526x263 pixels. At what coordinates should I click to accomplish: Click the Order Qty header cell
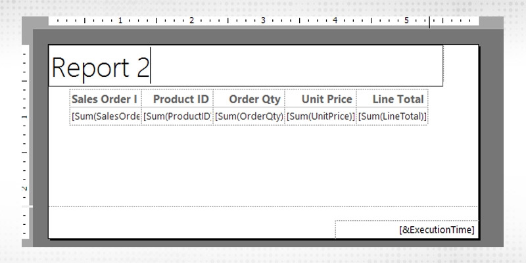[x=249, y=99]
